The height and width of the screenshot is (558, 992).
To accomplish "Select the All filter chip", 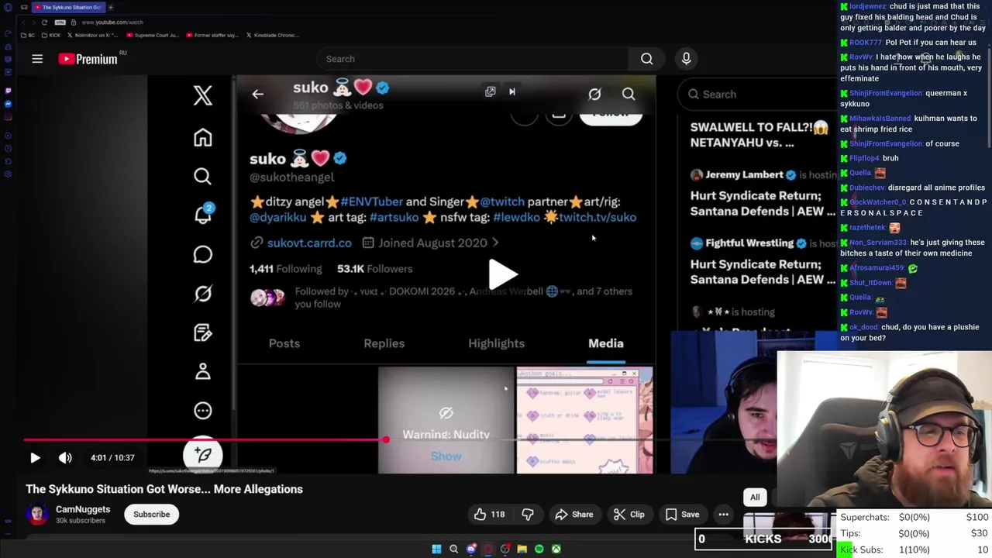I will tap(755, 498).
